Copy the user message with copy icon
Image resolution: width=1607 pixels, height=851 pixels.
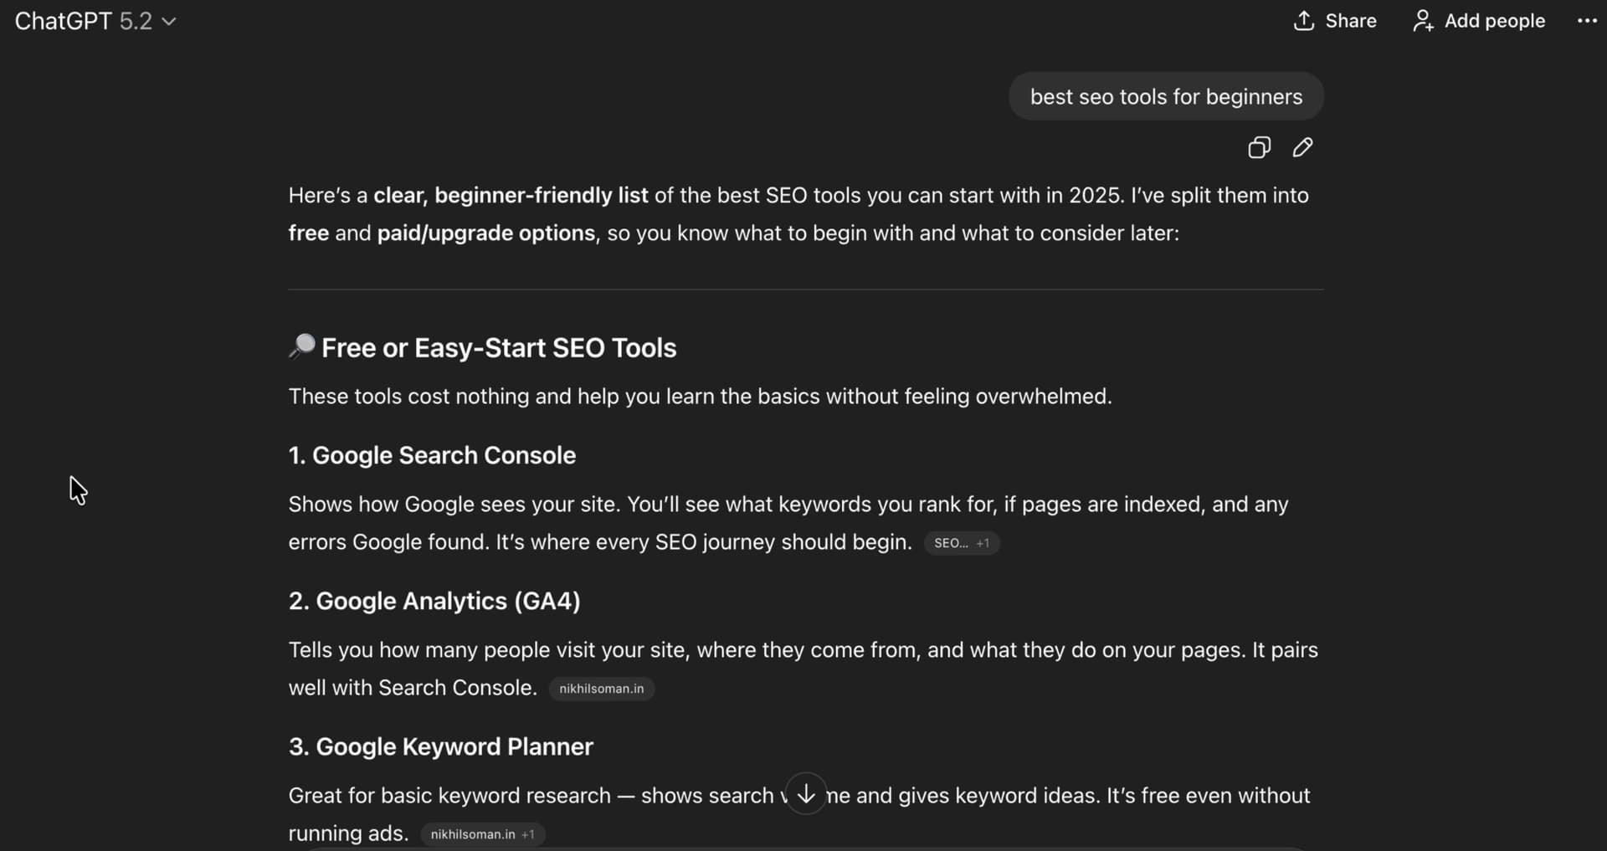(1259, 148)
